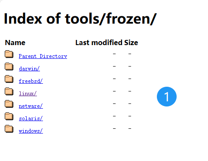Open the darwin/ directory link
Screen dimensions: 208x161
click(29, 69)
